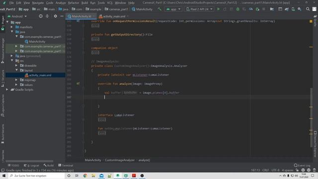The image size is (318, 179).
Task: Click the Stop square toolbar icon
Action: tap(264, 9)
